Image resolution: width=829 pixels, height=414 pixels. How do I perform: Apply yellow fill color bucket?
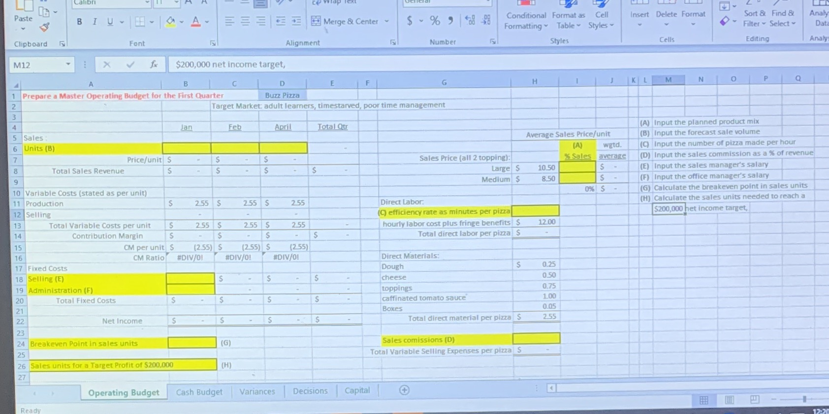pos(171,22)
